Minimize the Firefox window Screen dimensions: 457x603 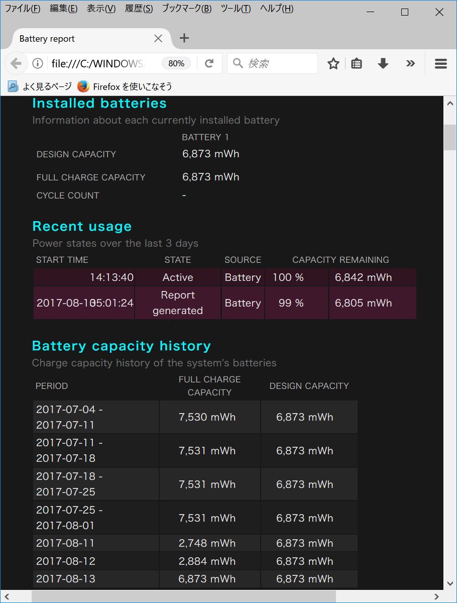pos(371,12)
